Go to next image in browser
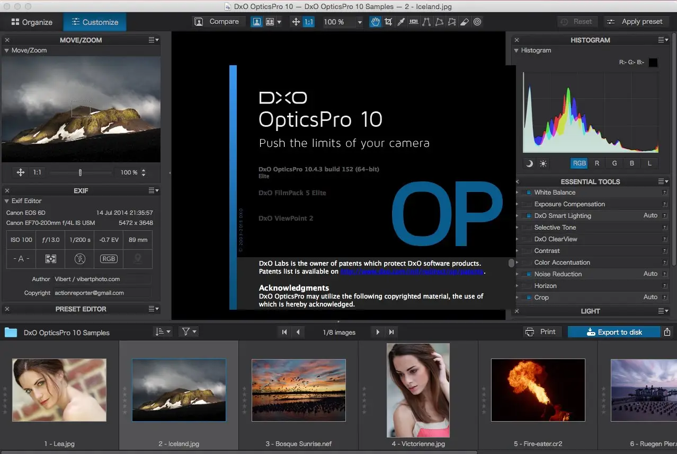The width and height of the screenshot is (677, 454). click(x=378, y=332)
